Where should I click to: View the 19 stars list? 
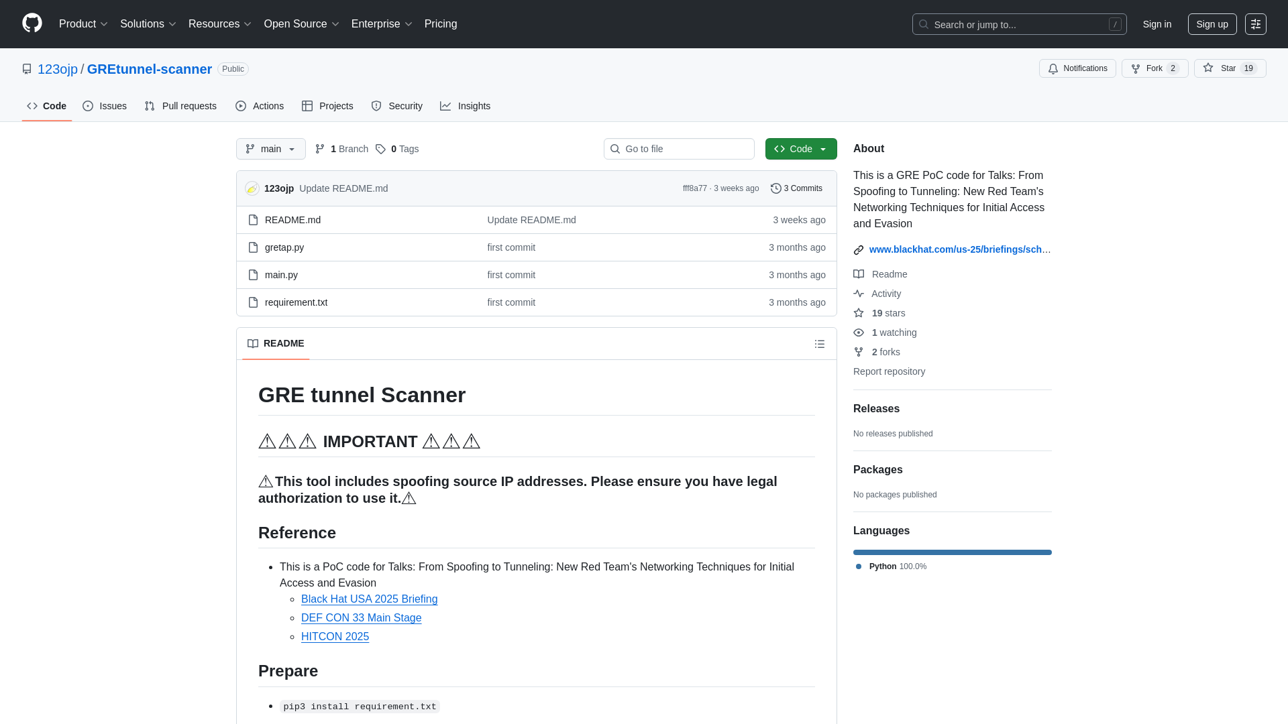coord(879,313)
